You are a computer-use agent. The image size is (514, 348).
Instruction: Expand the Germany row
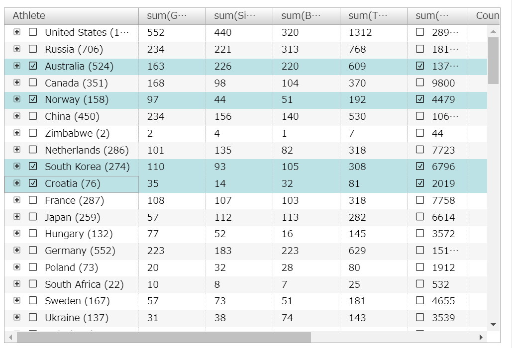pos(17,250)
